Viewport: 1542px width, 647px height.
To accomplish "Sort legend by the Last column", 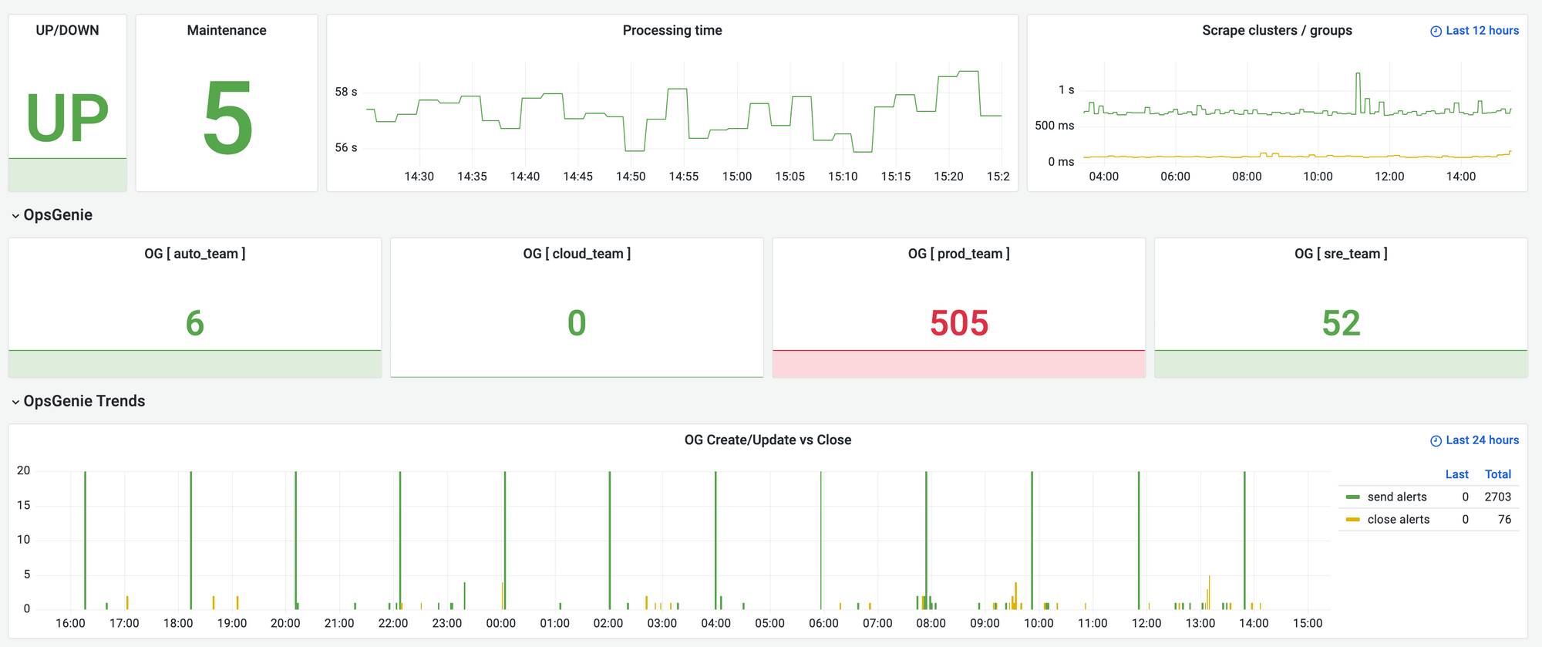I will coord(1456,475).
